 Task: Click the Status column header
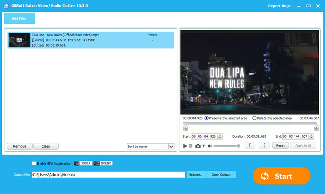click(x=152, y=35)
